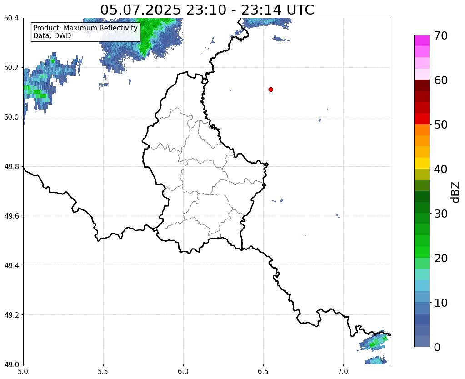465x379 pixels.
Task: Click the radar echo patch at the bottom-right corner
Action: [x=374, y=341]
